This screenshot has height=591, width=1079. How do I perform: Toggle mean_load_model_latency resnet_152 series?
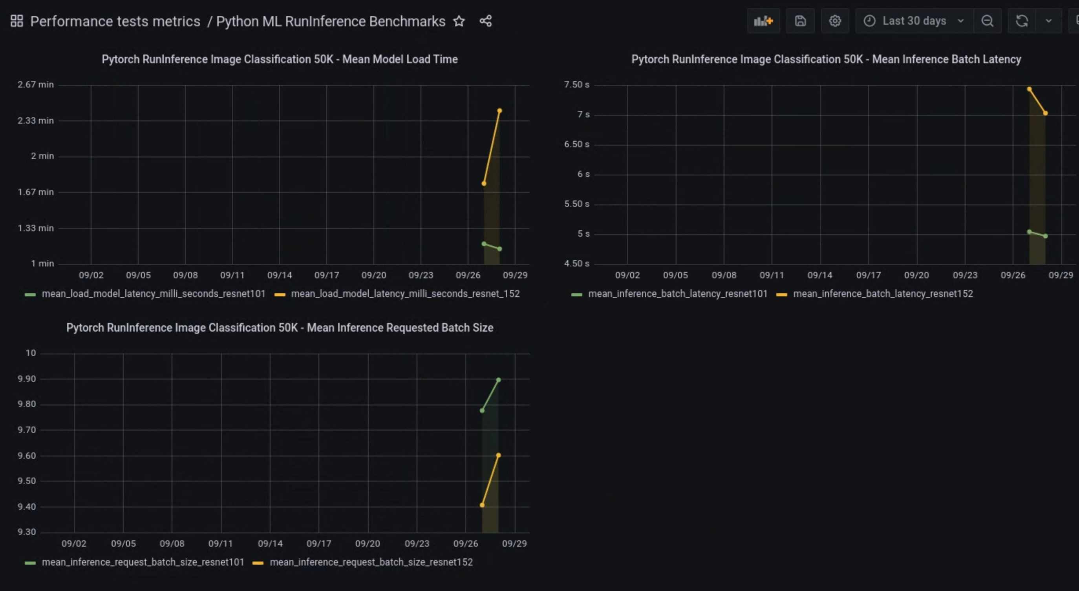point(404,294)
